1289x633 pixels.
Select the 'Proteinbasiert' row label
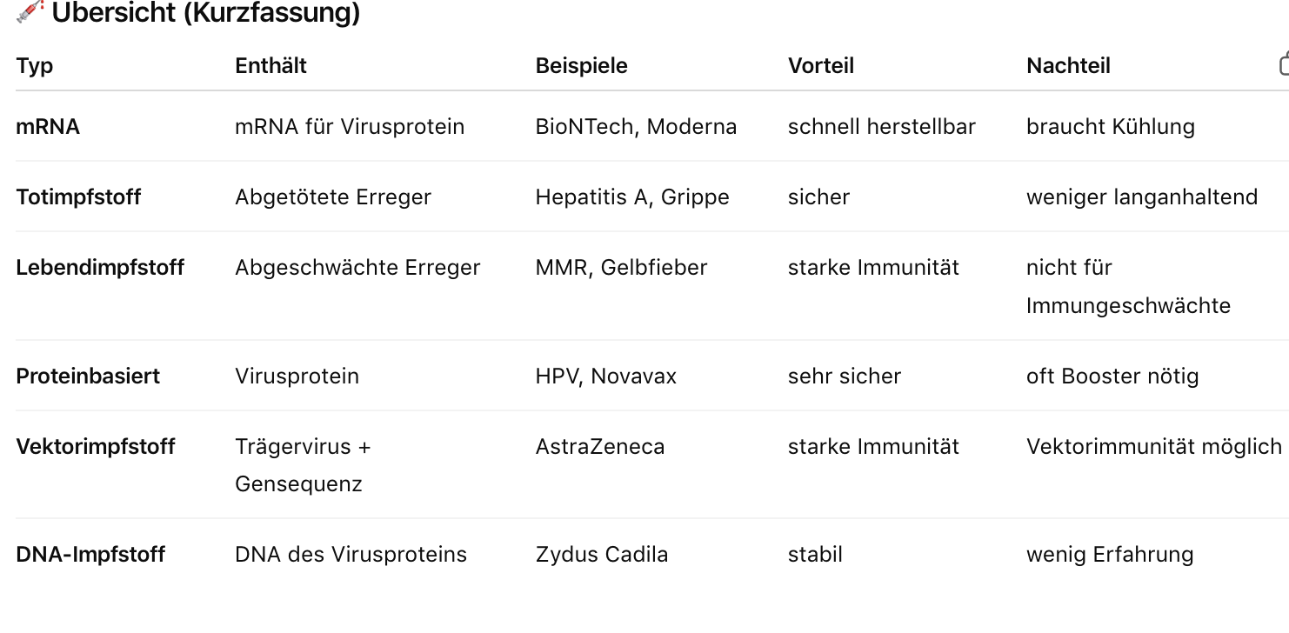click(88, 376)
